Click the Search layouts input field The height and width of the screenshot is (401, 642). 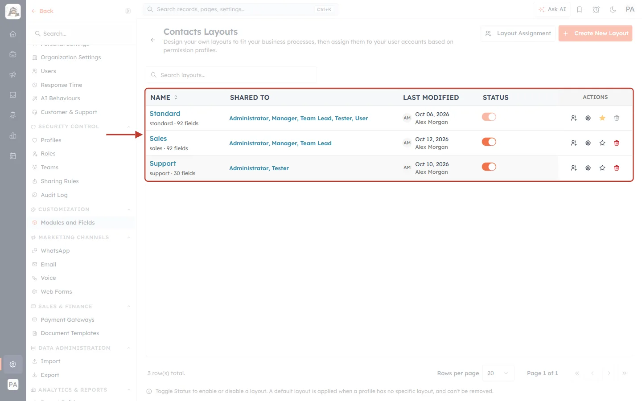pyautogui.click(x=231, y=75)
